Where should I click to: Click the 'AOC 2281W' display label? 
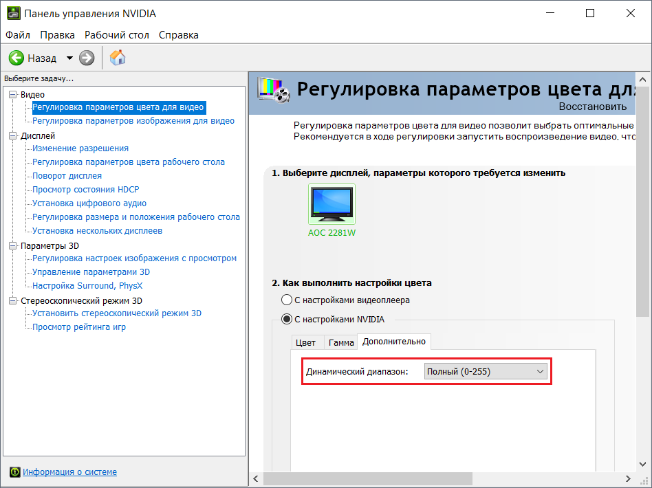[332, 233]
